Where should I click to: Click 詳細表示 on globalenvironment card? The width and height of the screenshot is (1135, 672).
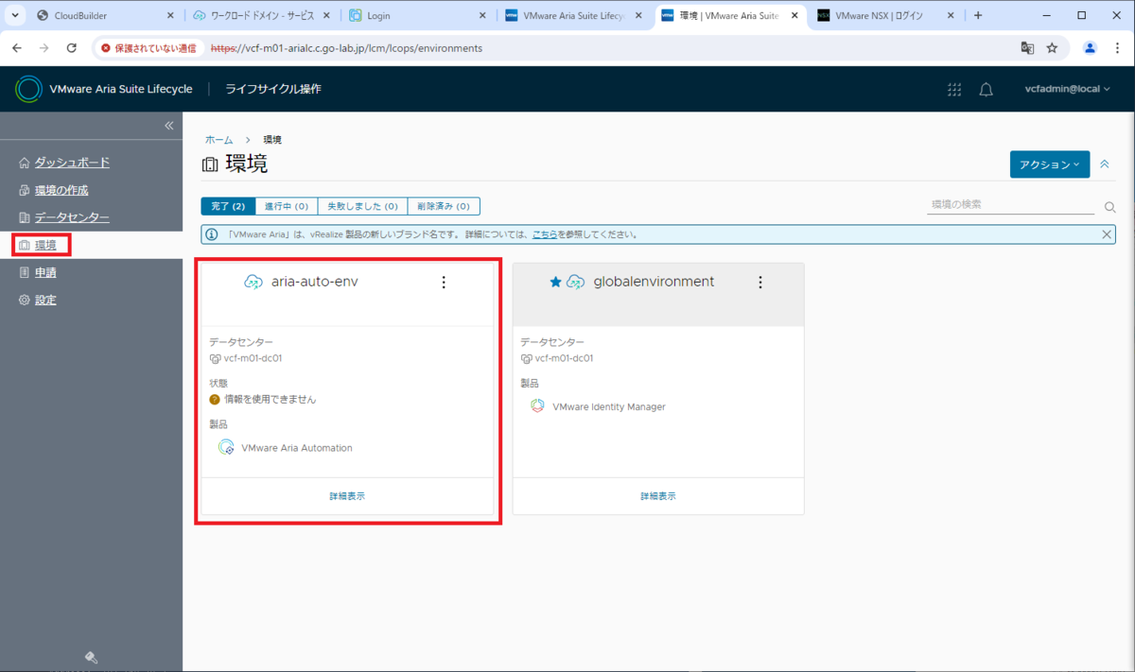658,495
